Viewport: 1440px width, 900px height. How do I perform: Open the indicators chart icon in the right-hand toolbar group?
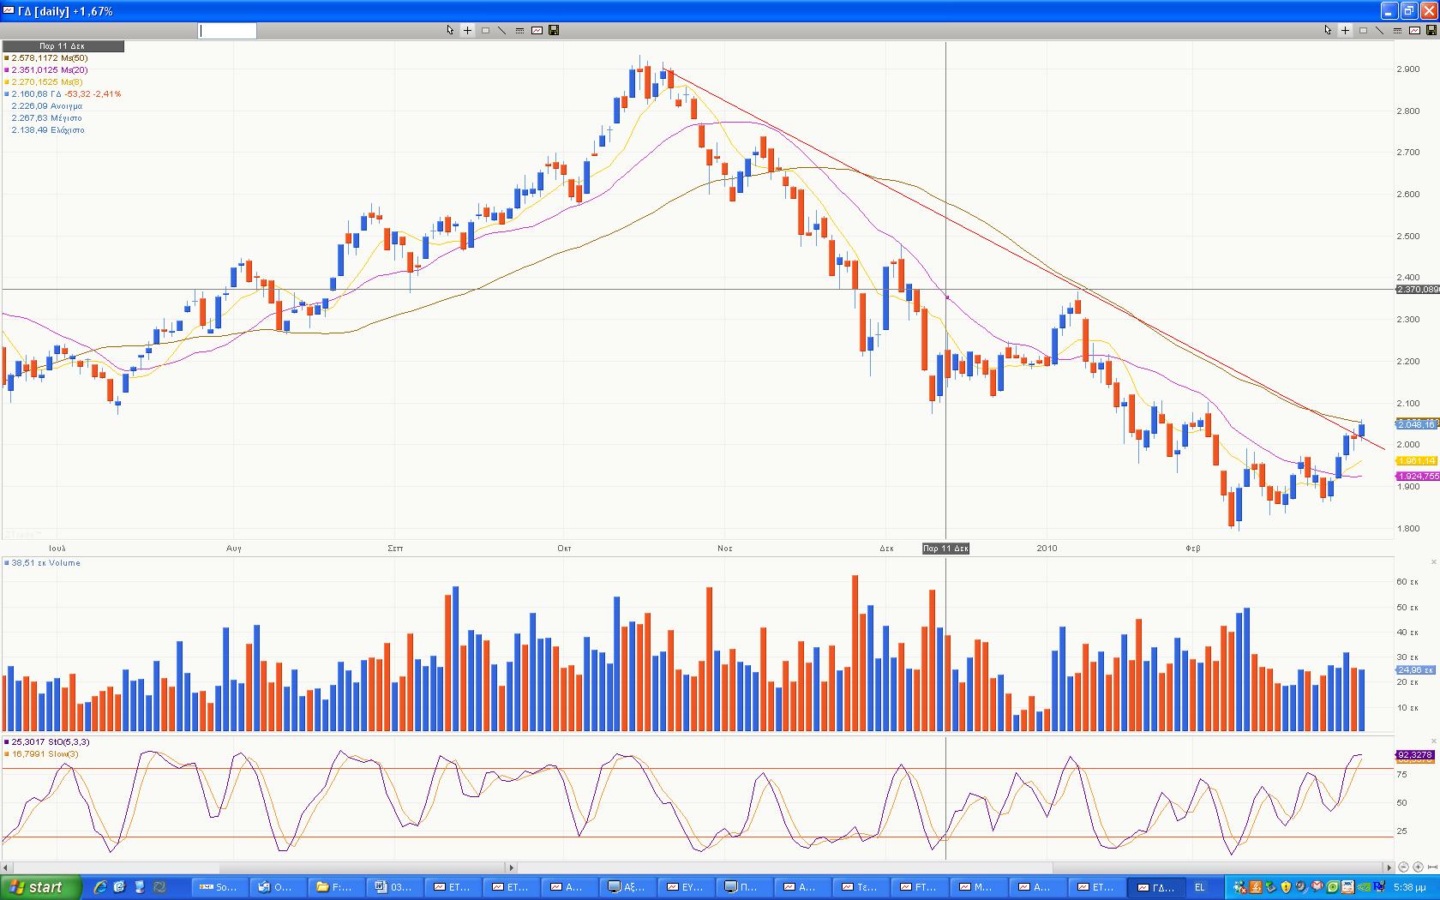tap(1414, 30)
